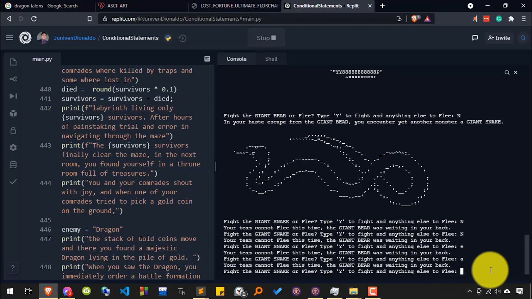This screenshot has width=532, height=299.
Task: Click the Replit search magnifier button
Action: (x=523, y=38)
